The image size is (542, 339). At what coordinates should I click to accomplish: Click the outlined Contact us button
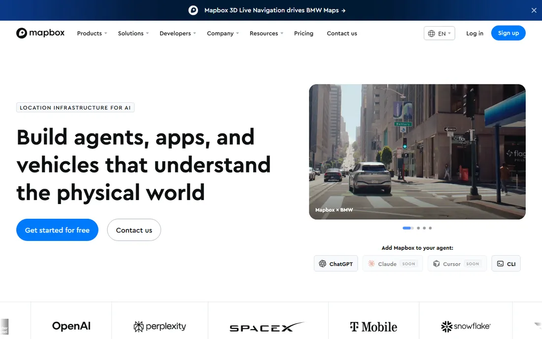tap(134, 230)
